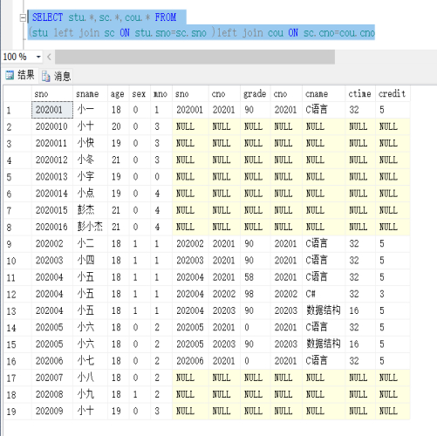Click the name cell 小四
437x436 pixels.
[x=90, y=260]
